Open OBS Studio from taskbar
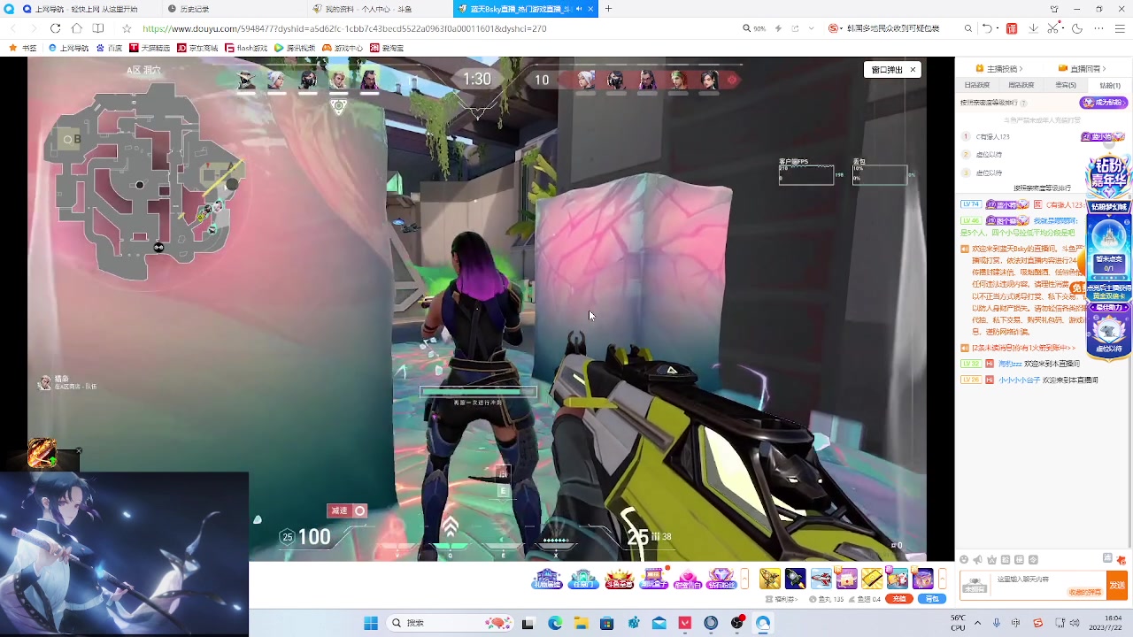This screenshot has height=637, width=1133. 736,623
